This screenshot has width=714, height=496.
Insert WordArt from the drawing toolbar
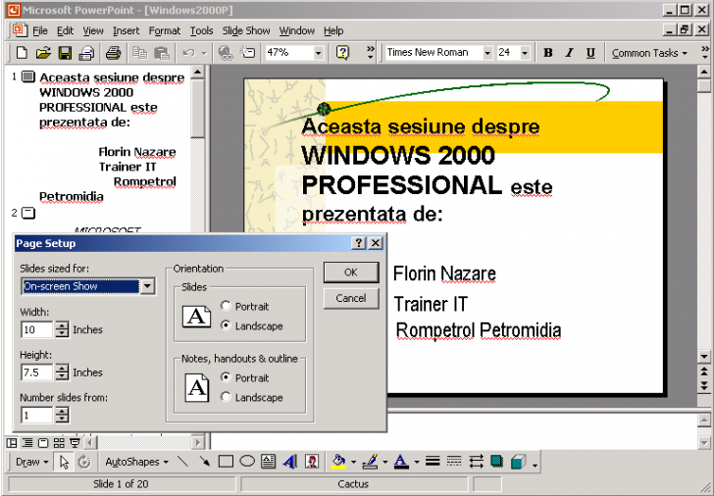pos(290,462)
